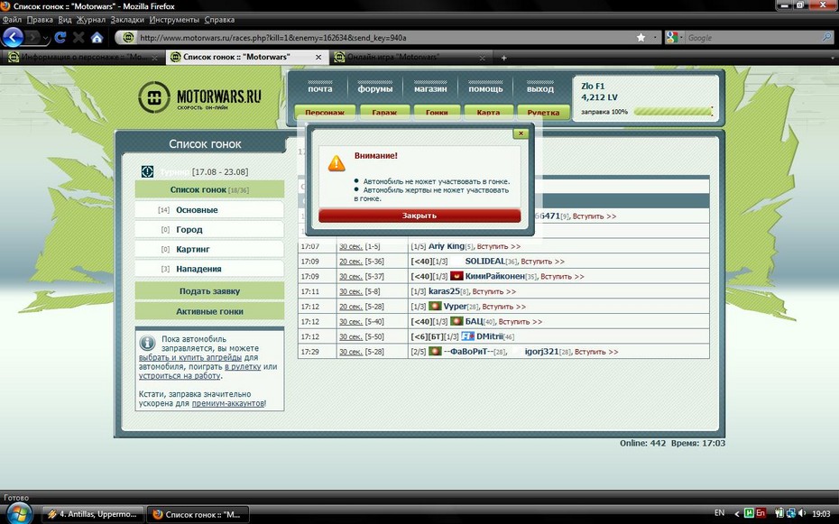The width and height of the screenshot is (839, 524).
Task: Open the Гонки tab
Action: 437,112
